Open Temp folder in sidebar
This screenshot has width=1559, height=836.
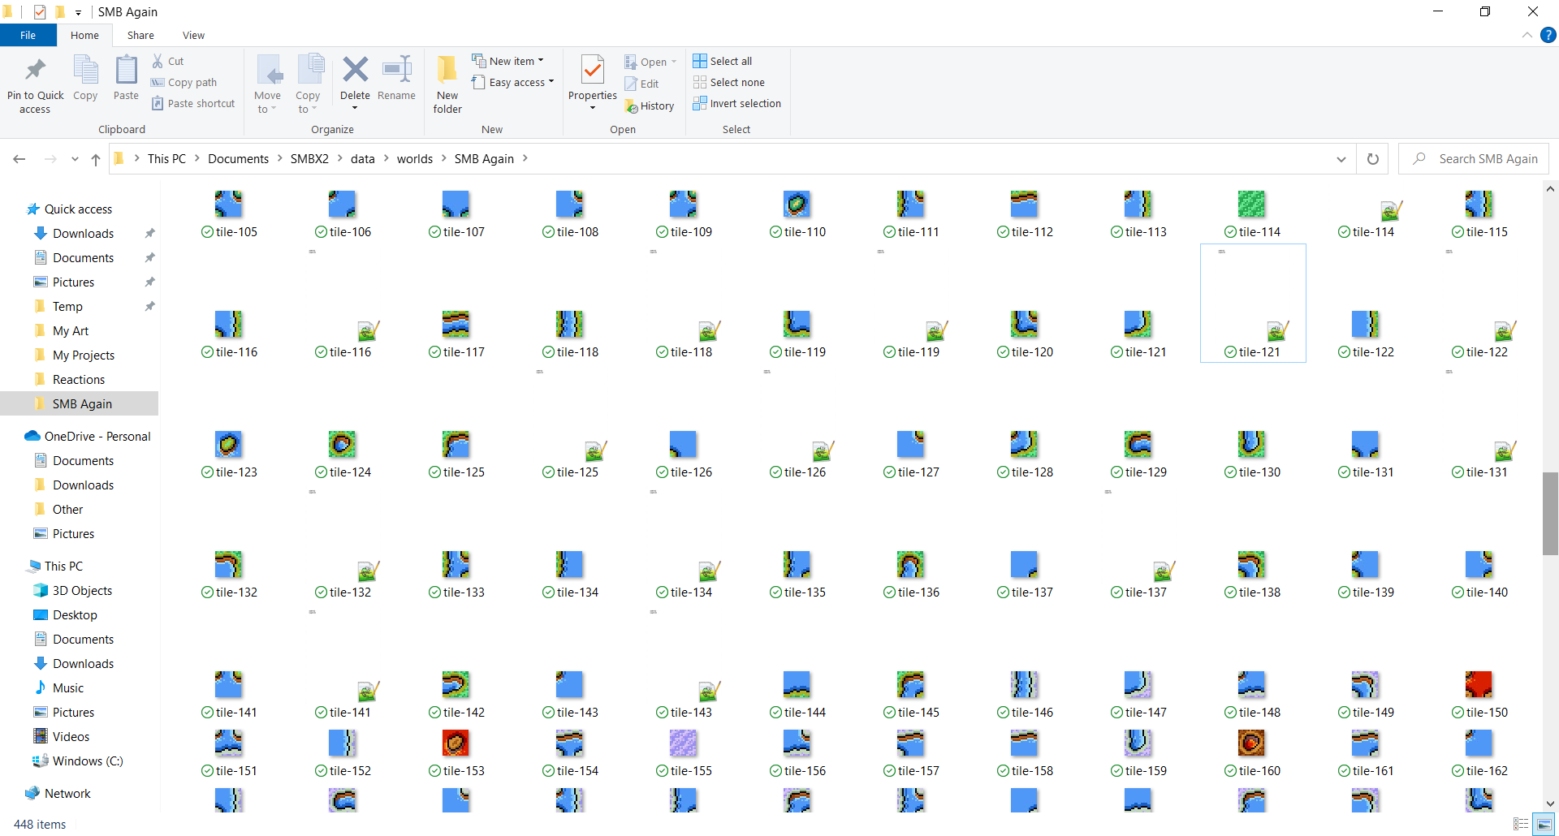67,306
